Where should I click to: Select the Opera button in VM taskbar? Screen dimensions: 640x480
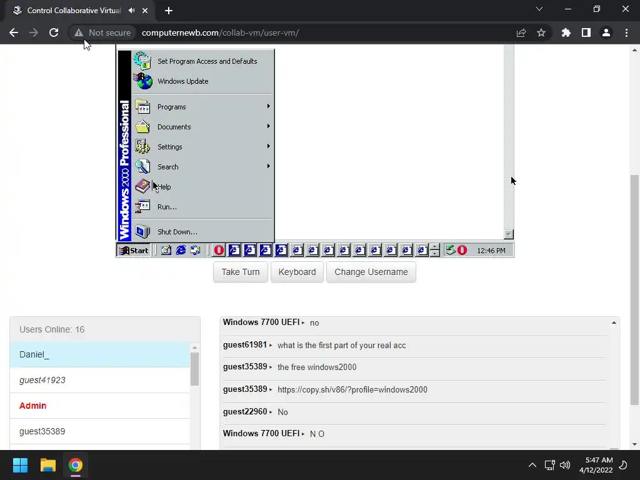coord(219,250)
